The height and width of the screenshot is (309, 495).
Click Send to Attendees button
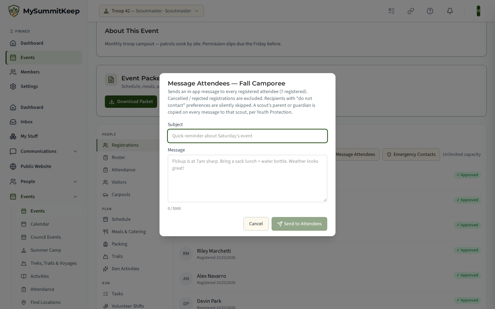pyautogui.click(x=299, y=224)
